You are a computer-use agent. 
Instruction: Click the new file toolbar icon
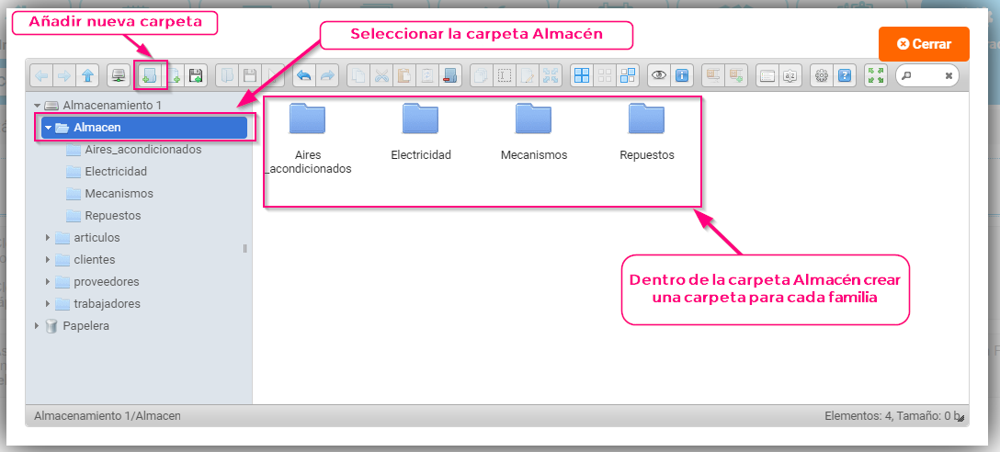tap(172, 75)
